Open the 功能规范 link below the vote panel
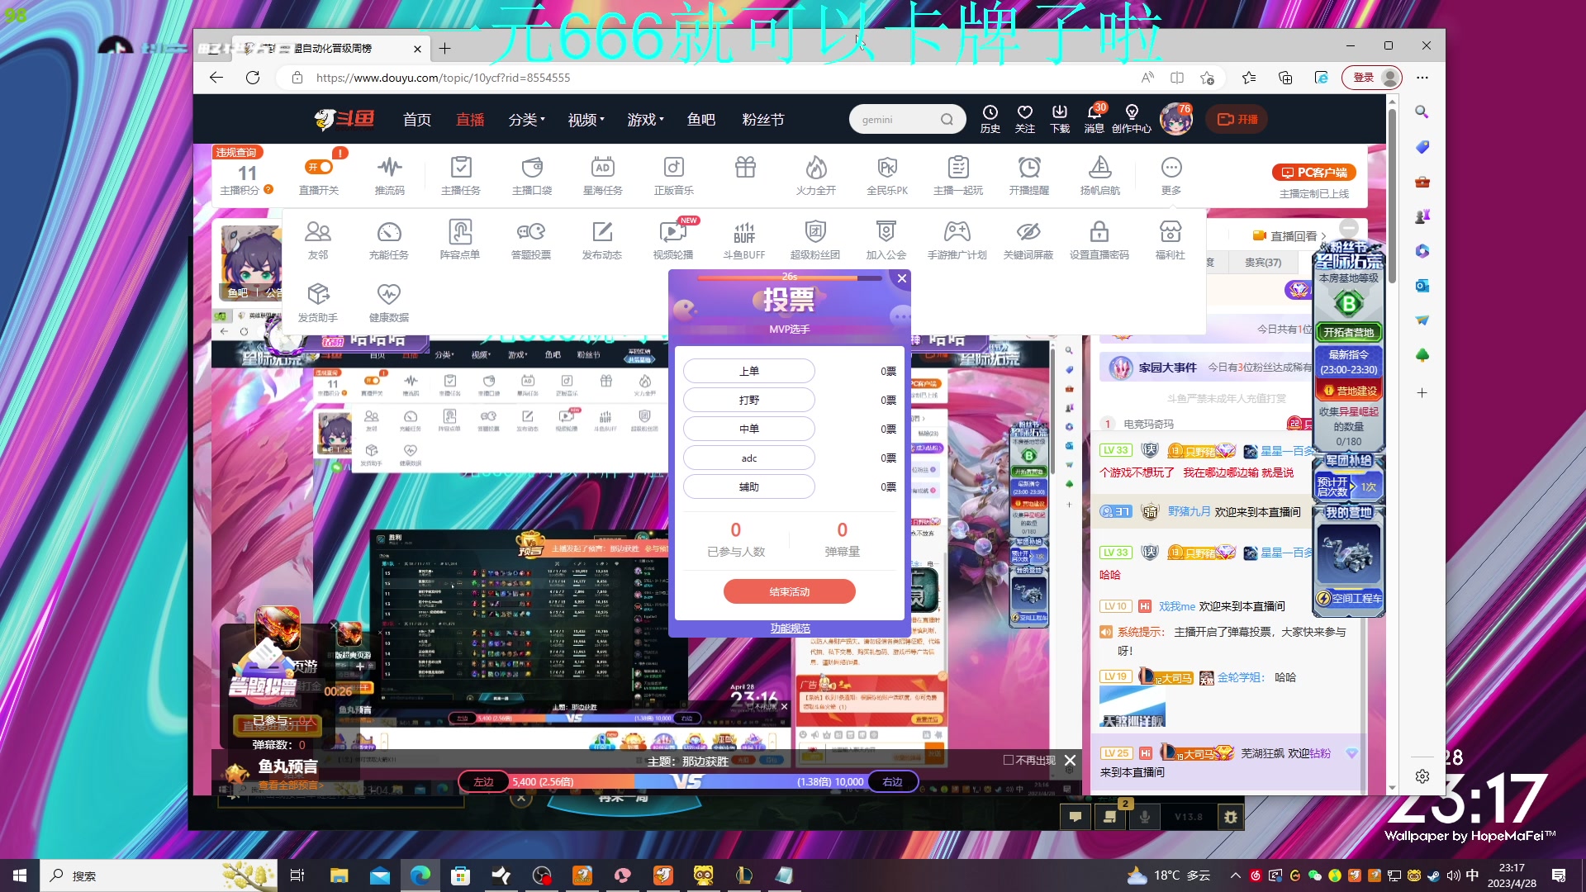 pos(788,628)
